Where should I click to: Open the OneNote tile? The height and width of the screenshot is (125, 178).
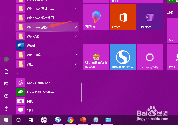coord(150,17)
